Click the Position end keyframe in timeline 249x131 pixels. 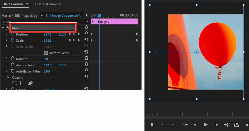[x=137, y=34]
